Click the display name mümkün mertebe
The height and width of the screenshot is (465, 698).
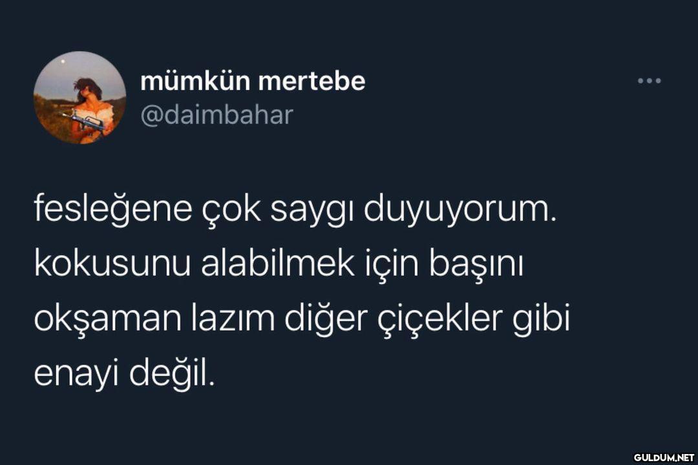pos(253,81)
